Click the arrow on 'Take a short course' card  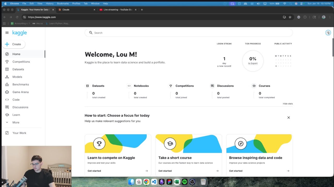point(217,171)
